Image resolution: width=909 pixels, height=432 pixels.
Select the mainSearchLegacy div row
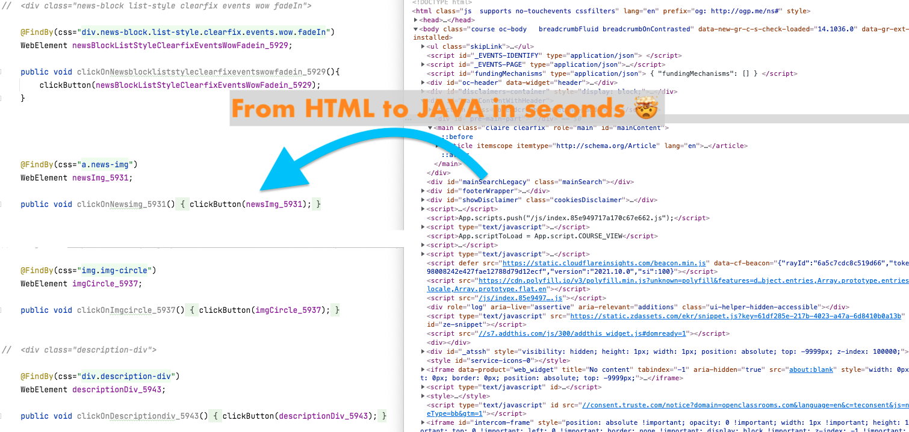point(530,182)
